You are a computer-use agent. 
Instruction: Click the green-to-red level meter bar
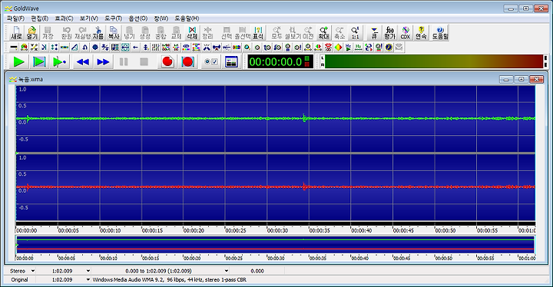click(x=434, y=61)
